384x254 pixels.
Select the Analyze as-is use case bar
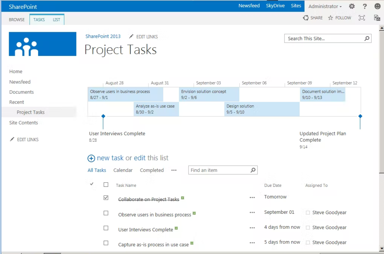click(x=156, y=109)
